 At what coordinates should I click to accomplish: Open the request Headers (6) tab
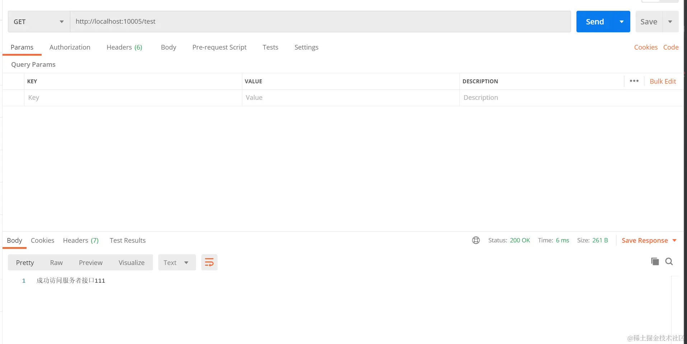coord(124,47)
